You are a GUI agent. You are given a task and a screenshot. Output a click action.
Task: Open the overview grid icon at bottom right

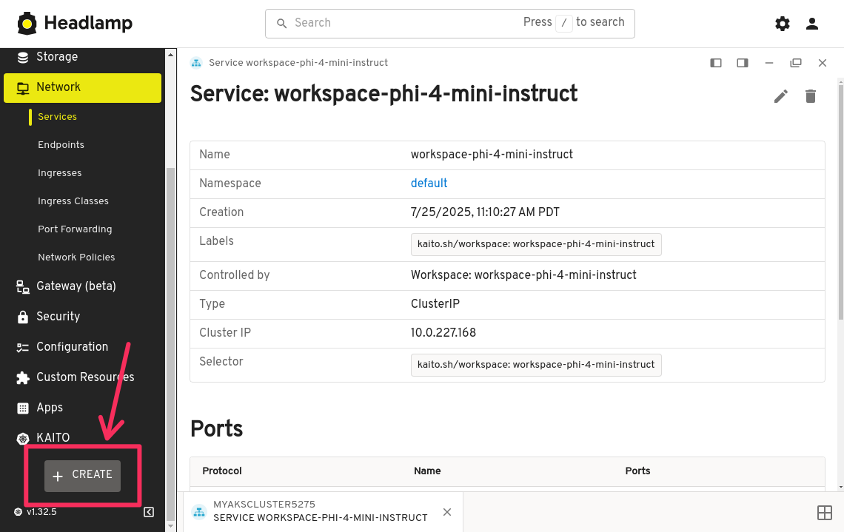pyautogui.click(x=824, y=513)
